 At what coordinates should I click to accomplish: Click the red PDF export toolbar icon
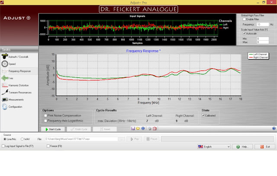(x=155, y=128)
